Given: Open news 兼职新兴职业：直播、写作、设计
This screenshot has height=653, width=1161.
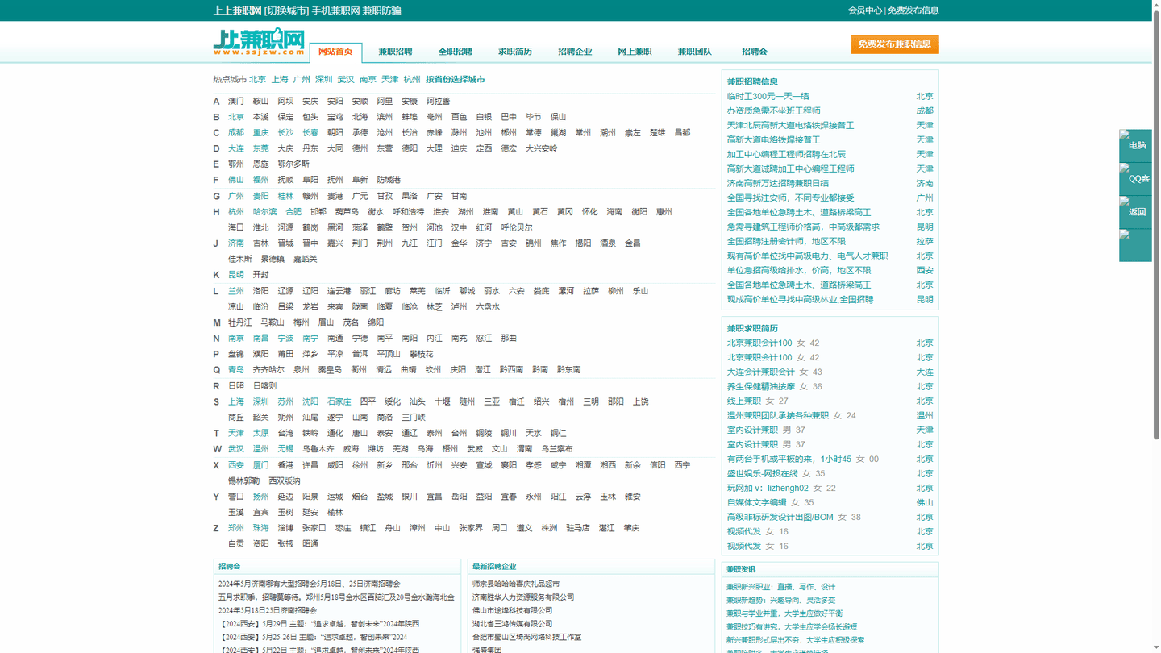Looking at the screenshot, I should [780, 587].
